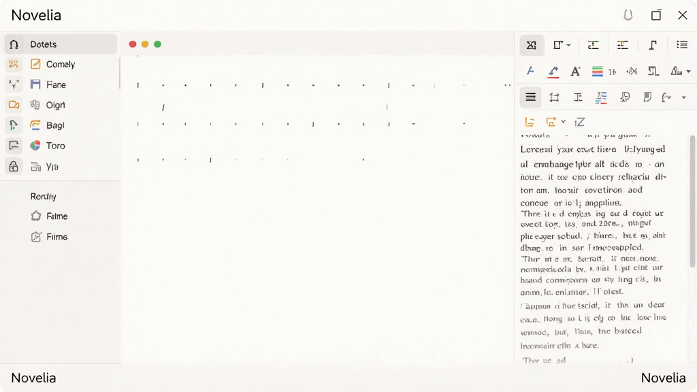Click the scissors-like icon beside the 16
Image resolution: width=697 pixels, height=392 pixels.
tap(632, 71)
